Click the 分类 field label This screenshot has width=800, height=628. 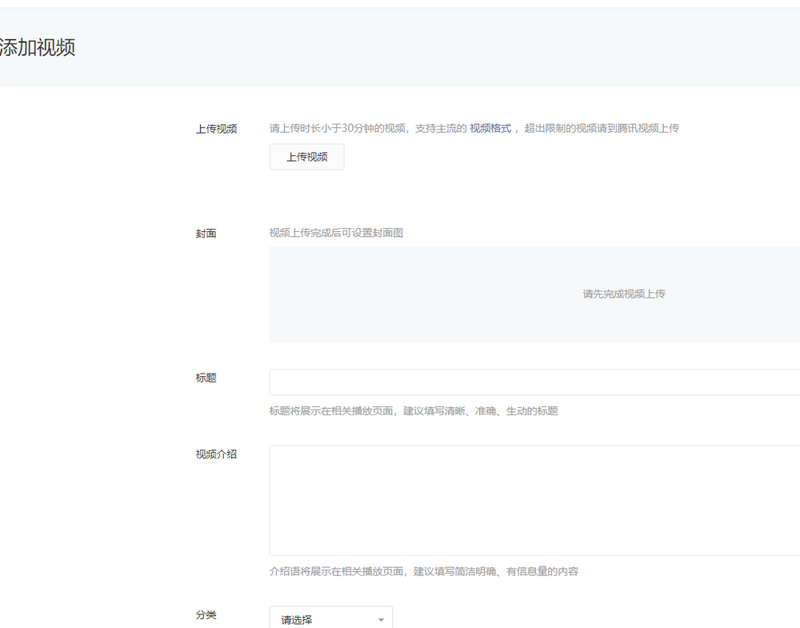[x=206, y=615]
